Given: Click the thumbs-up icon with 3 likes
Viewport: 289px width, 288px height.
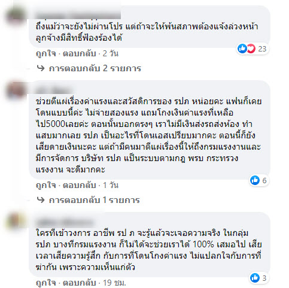Looking at the screenshot, I should click(x=255, y=278).
